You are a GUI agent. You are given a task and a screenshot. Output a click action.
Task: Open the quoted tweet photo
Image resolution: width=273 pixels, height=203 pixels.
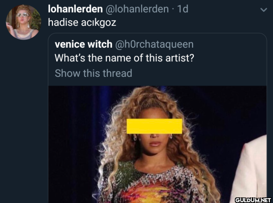[x=157, y=144]
